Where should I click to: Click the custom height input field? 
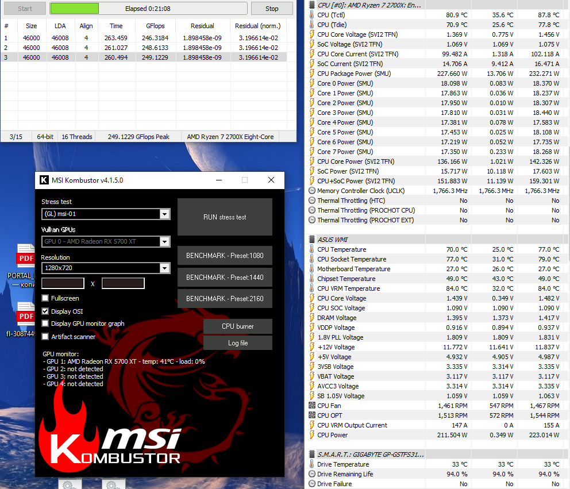coord(123,283)
